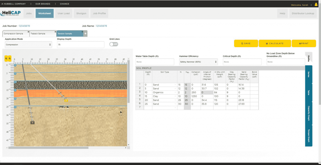
Task: Click the Save button
Action: click(246, 43)
